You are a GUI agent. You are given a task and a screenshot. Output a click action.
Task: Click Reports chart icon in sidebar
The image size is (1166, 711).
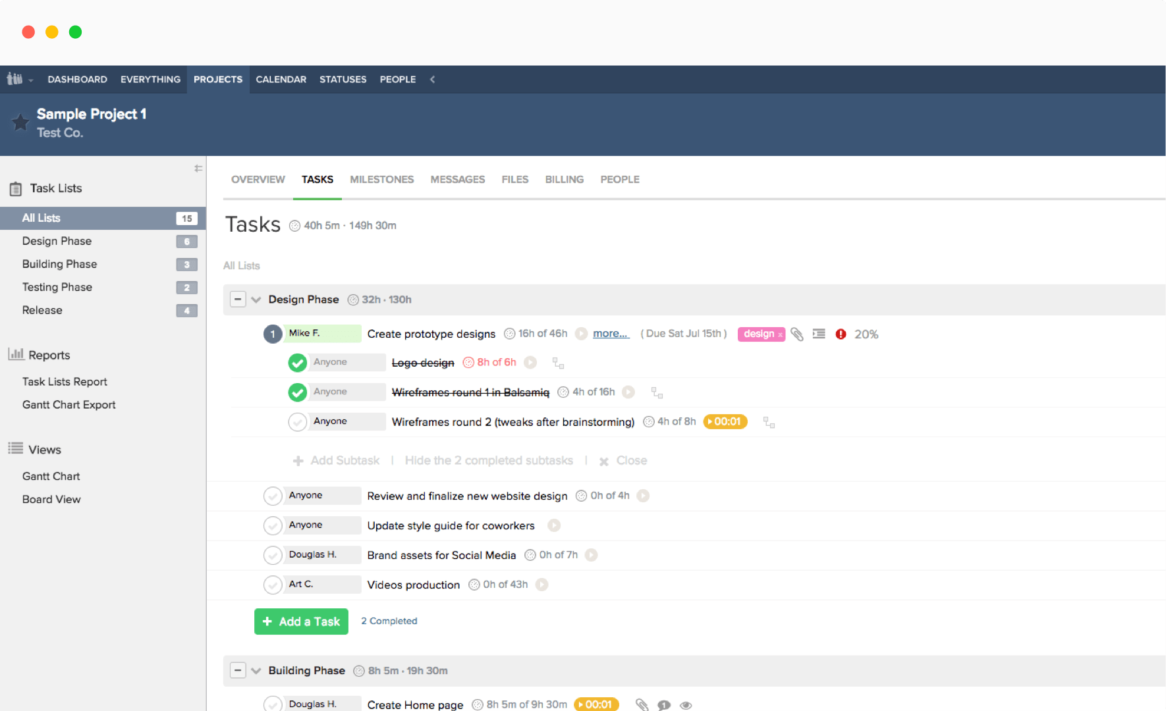pyautogui.click(x=16, y=354)
